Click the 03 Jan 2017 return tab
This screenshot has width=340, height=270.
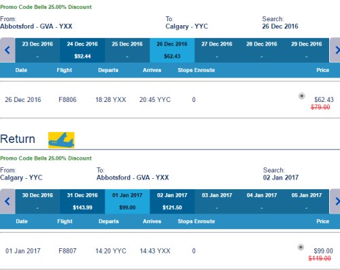[x=217, y=201]
